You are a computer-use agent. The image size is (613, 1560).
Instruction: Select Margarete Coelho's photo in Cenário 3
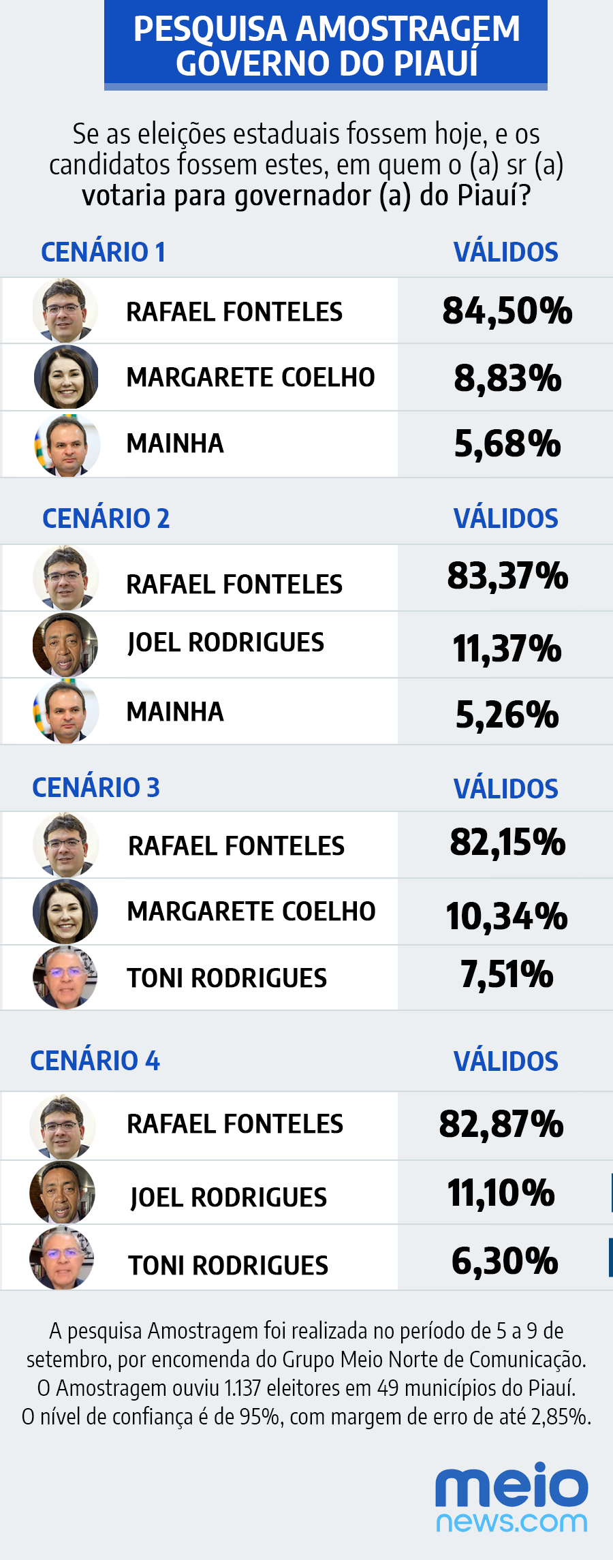(x=65, y=911)
